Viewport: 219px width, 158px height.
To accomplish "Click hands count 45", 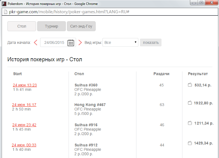I will coord(162,85).
